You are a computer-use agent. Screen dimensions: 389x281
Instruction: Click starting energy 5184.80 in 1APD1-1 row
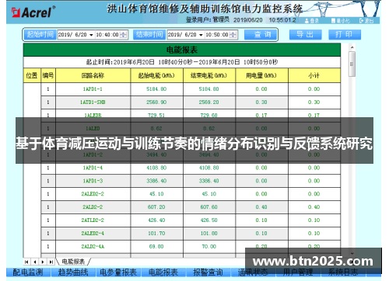coord(156,89)
